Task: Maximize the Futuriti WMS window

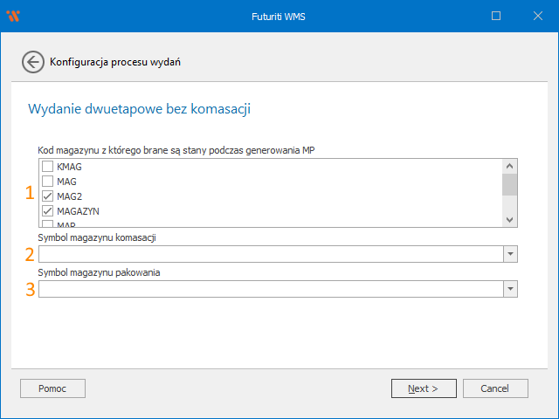Action: pos(496,16)
